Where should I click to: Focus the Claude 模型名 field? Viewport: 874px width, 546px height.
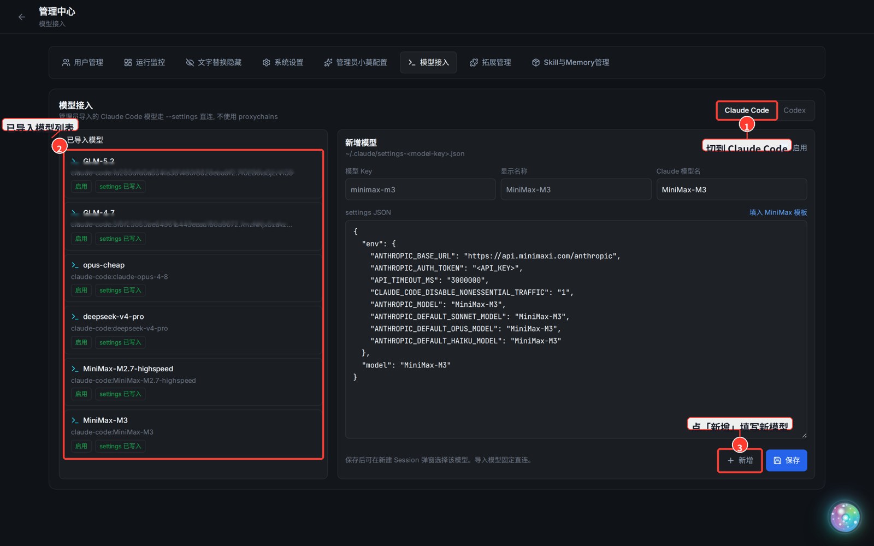pos(731,189)
